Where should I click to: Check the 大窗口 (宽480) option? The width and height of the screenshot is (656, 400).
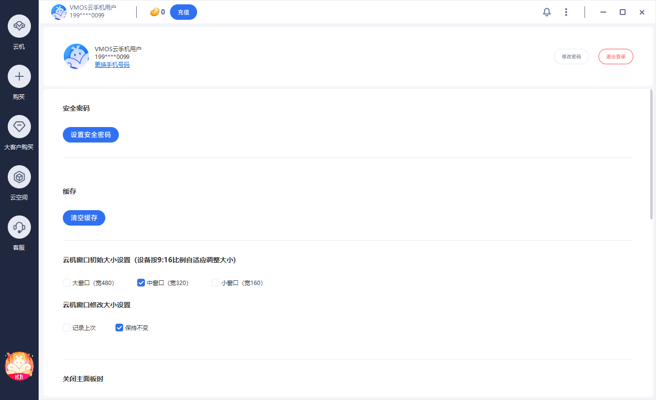(67, 283)
